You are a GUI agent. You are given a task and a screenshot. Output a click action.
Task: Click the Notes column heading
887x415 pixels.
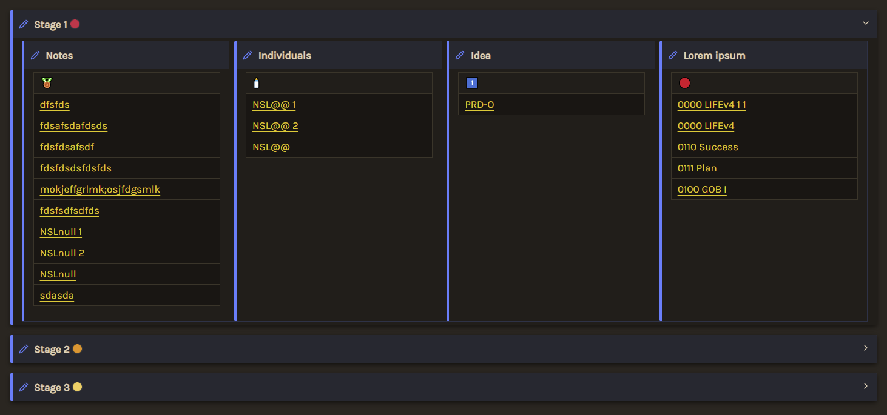(x=59, y=56)
